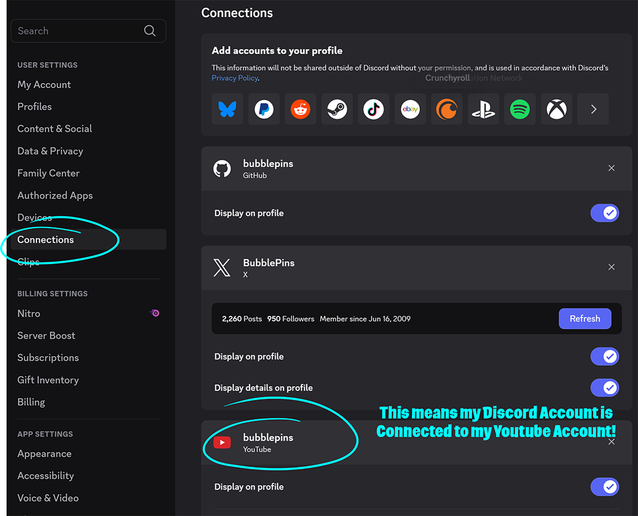This screenshot has width=638, height=516.
Task: Connect a Steam account
Action: click(x=337, y=109)
